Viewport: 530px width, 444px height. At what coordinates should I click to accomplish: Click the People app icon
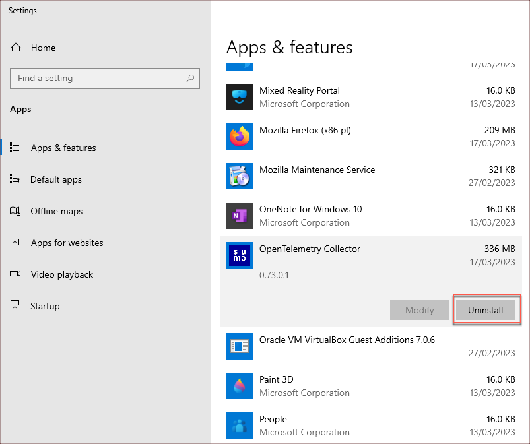239,426
